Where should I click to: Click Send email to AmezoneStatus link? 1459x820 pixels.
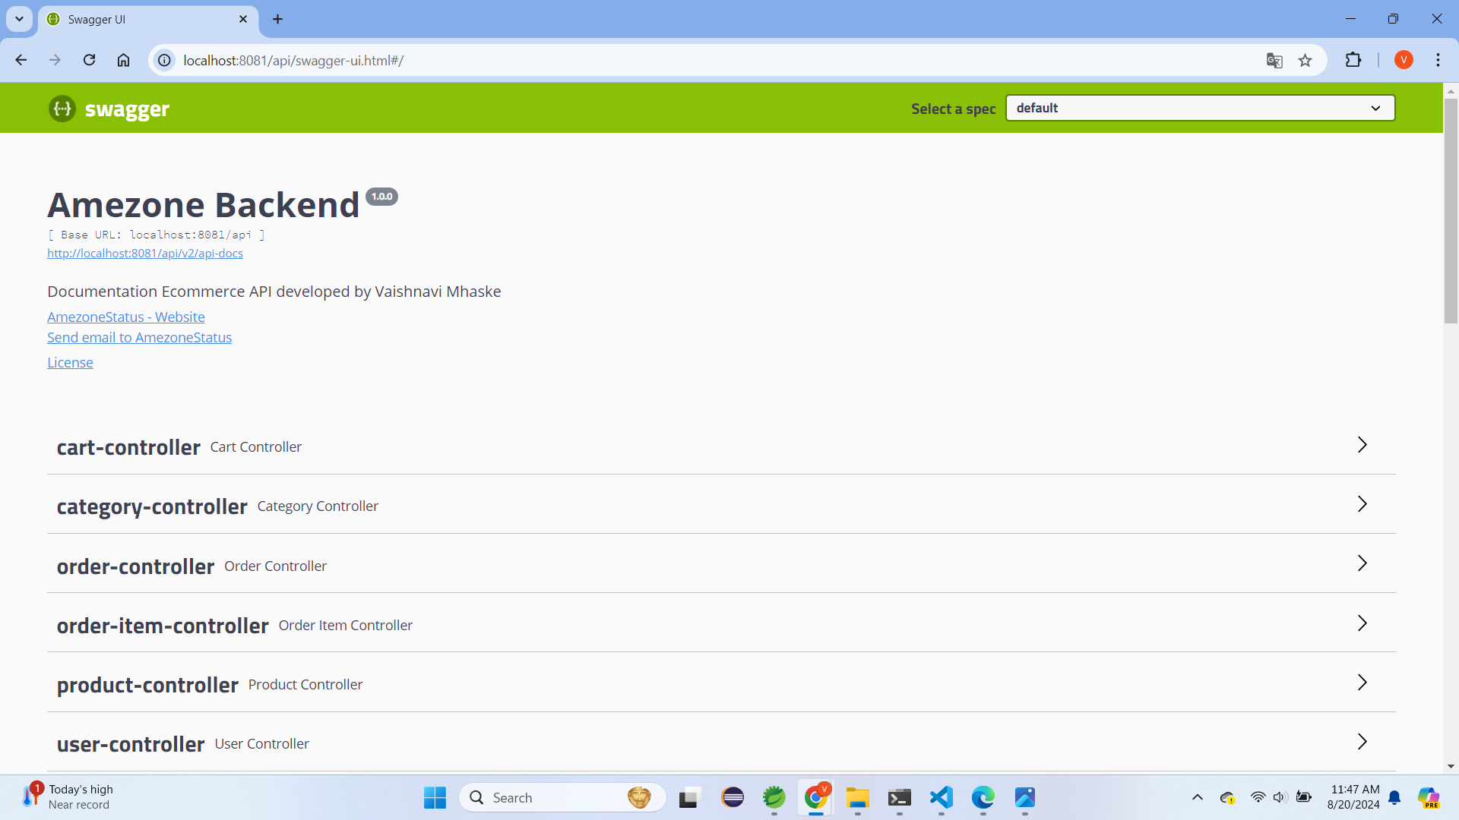139,338
